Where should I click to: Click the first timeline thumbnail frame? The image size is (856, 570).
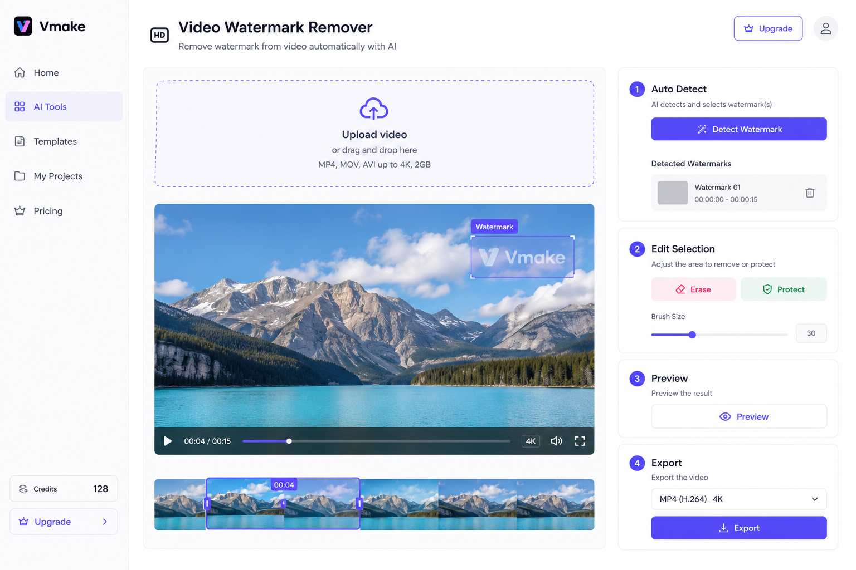180,504
